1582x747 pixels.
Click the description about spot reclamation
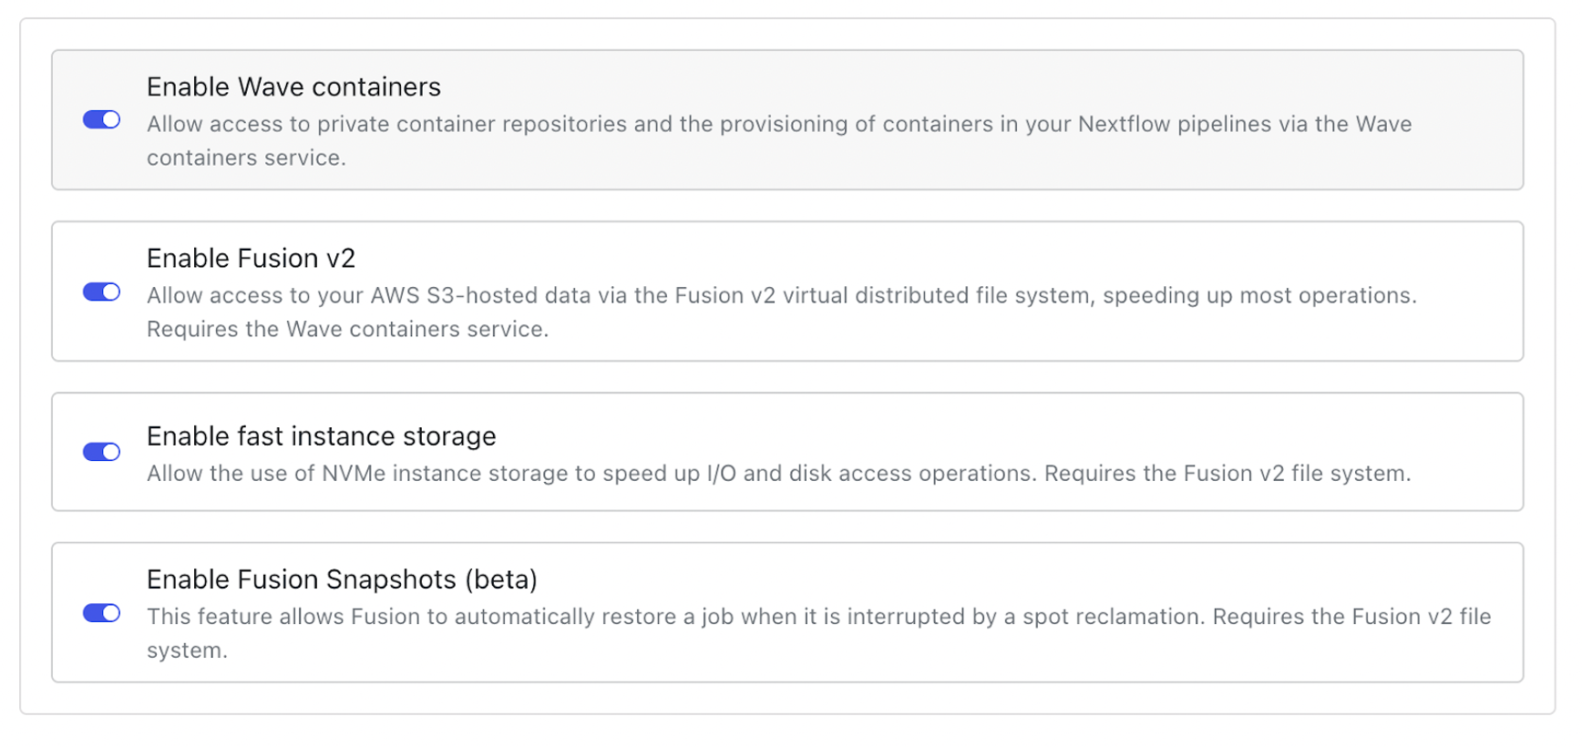coord(818,633)
